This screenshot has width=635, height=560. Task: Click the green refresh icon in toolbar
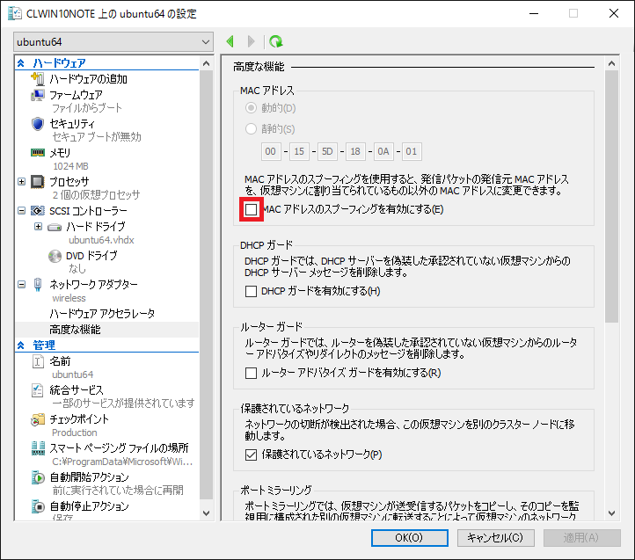tap(276, 41)
